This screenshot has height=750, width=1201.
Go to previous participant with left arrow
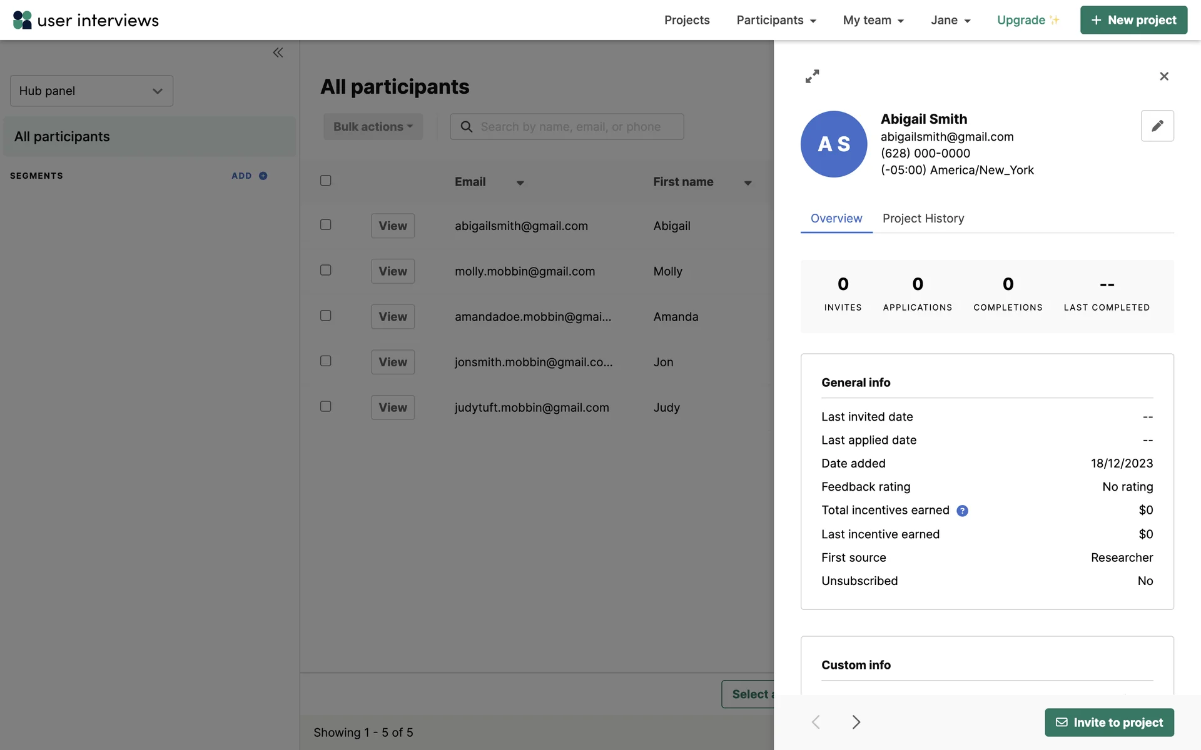tap(816, 722)
